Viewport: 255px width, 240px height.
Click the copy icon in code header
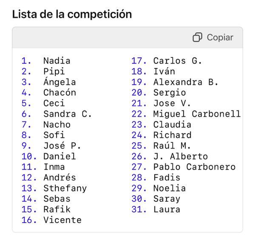tap(197, 37)
